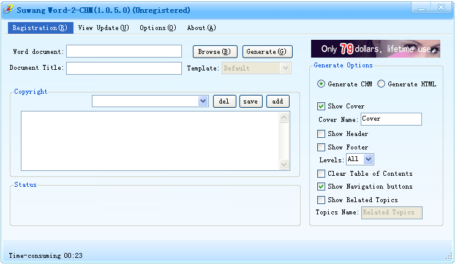Click inside the Copyright text area

pyautogui.click(x=150, y=141)
